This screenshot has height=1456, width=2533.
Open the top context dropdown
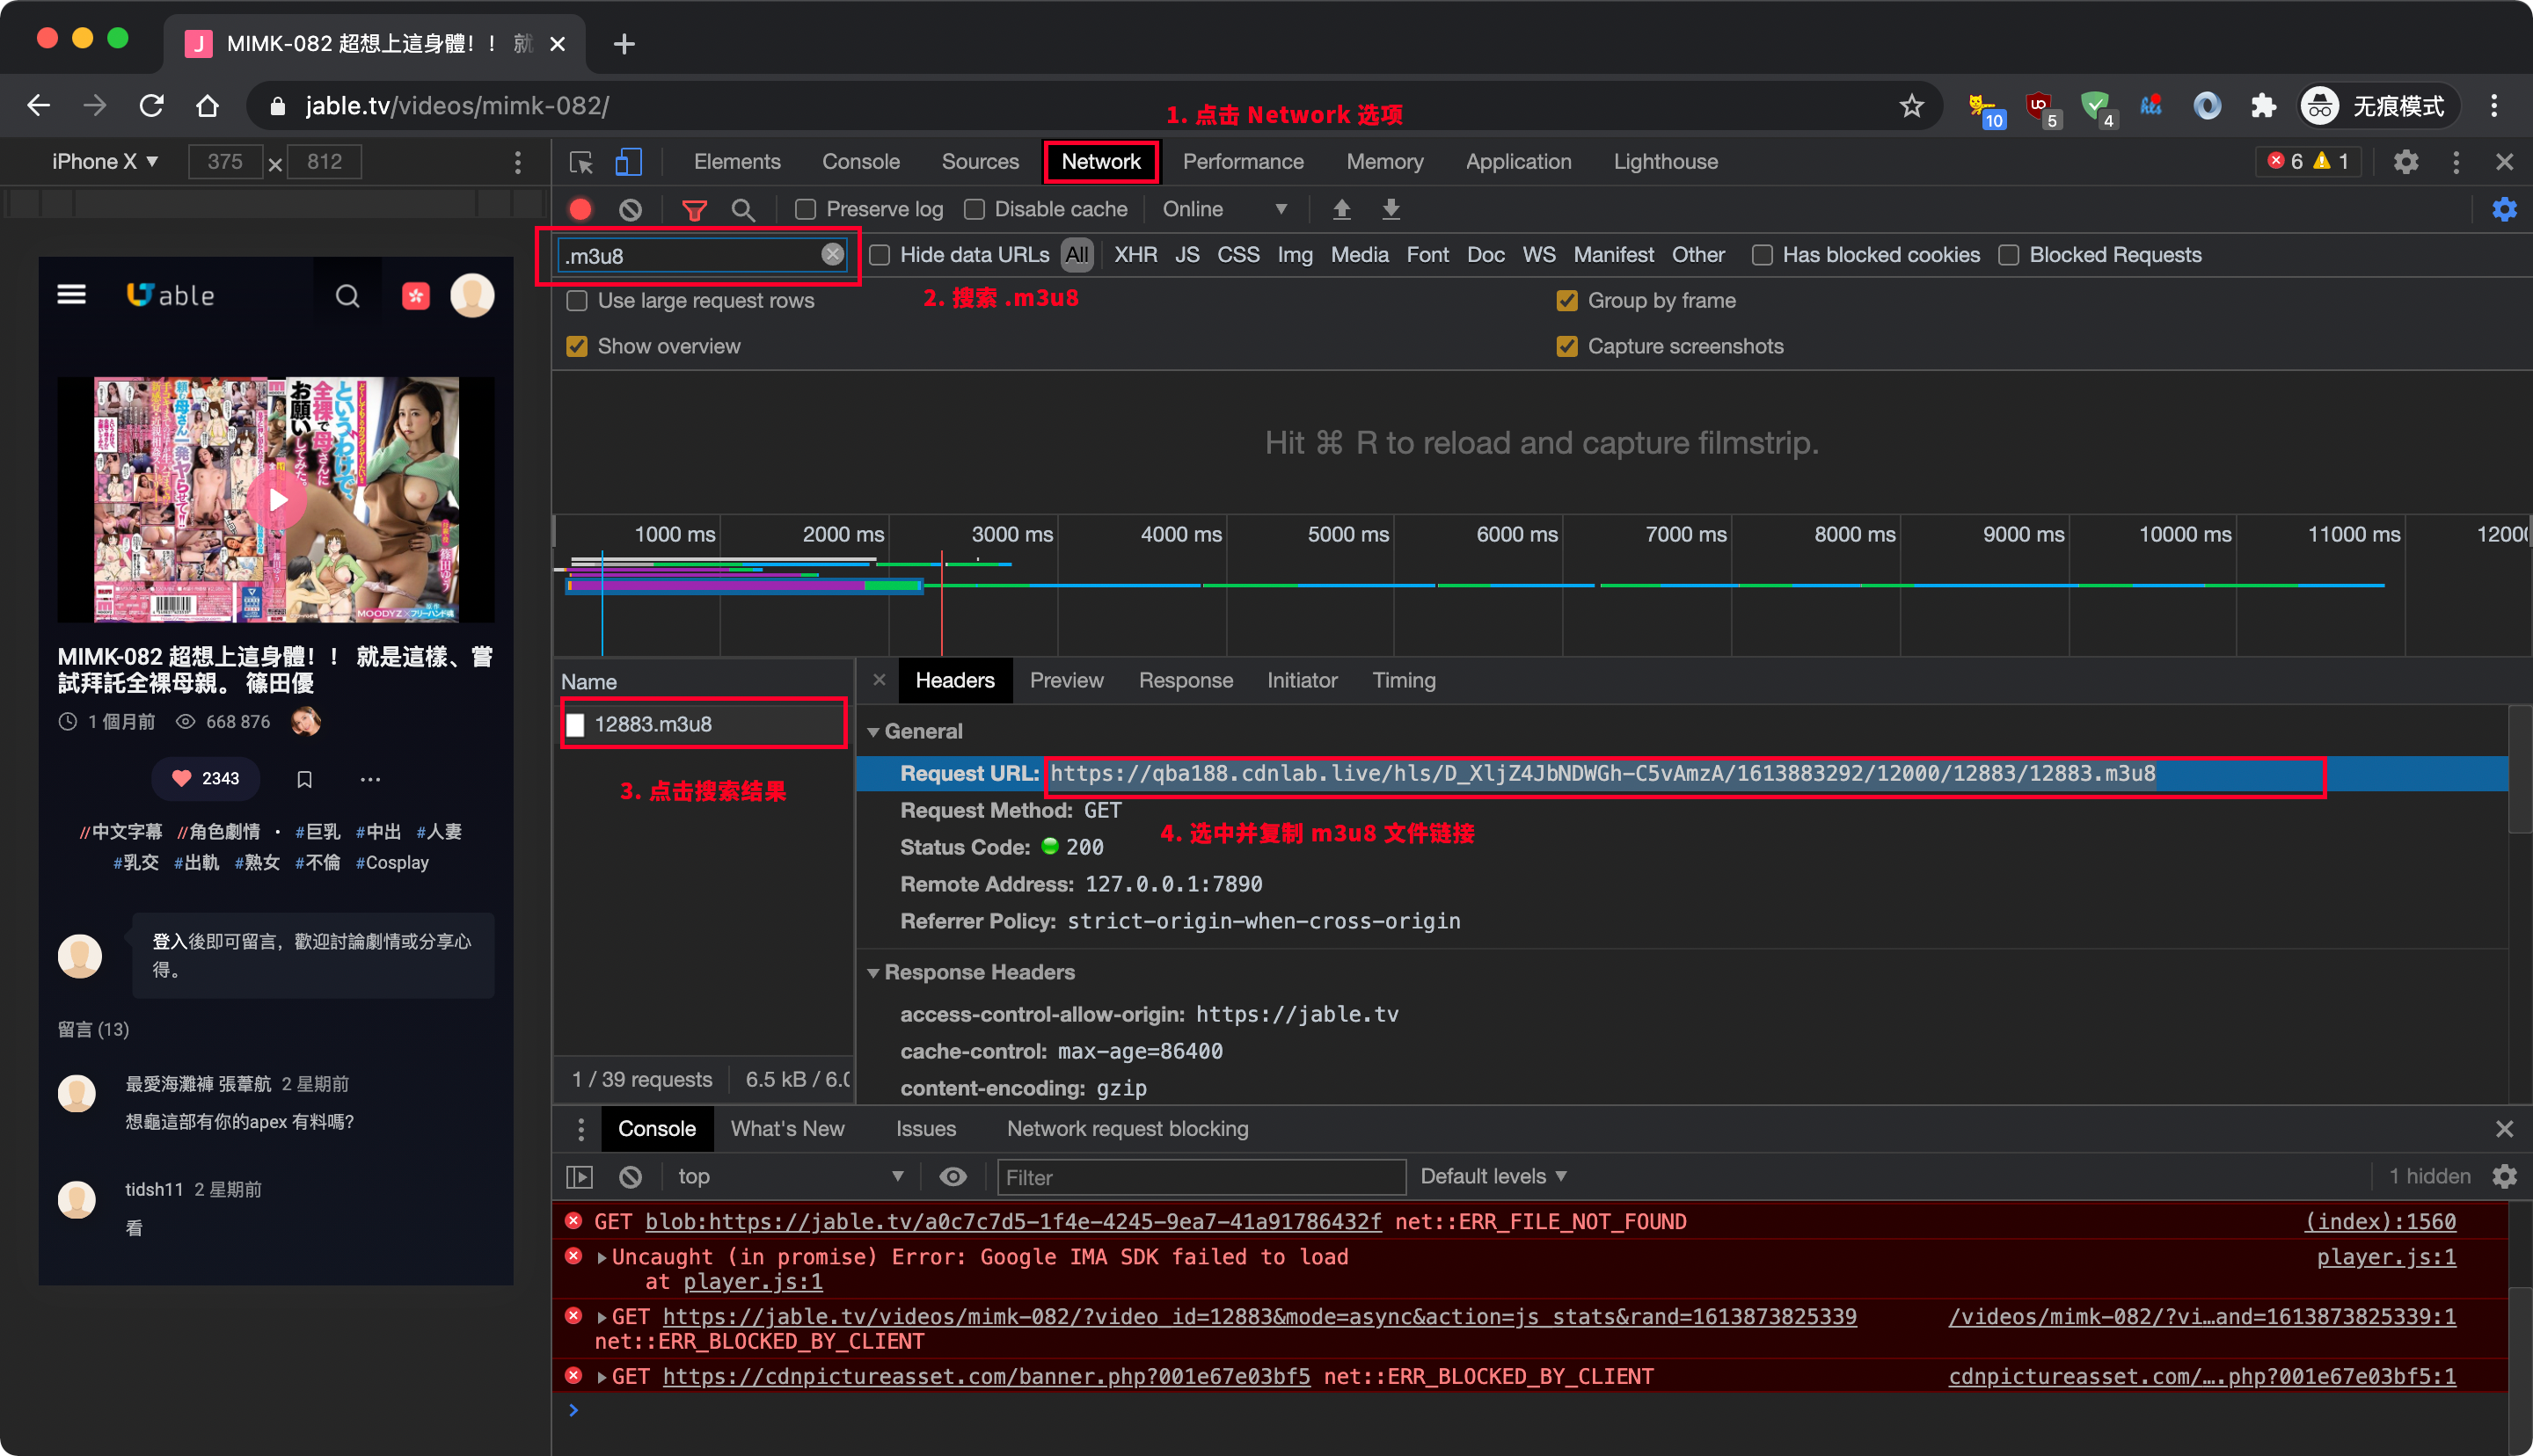(x=790, y=1177)
